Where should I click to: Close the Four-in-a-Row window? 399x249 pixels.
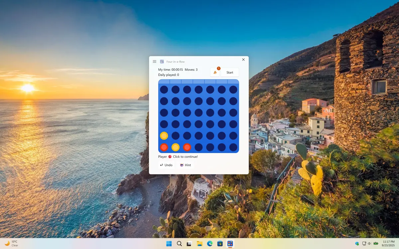[243, 60]
